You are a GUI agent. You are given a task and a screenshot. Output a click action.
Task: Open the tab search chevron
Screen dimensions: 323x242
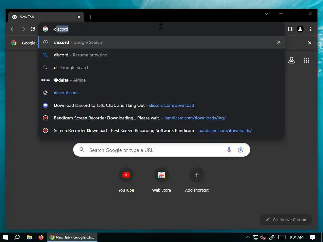click(x=266, y=14)
